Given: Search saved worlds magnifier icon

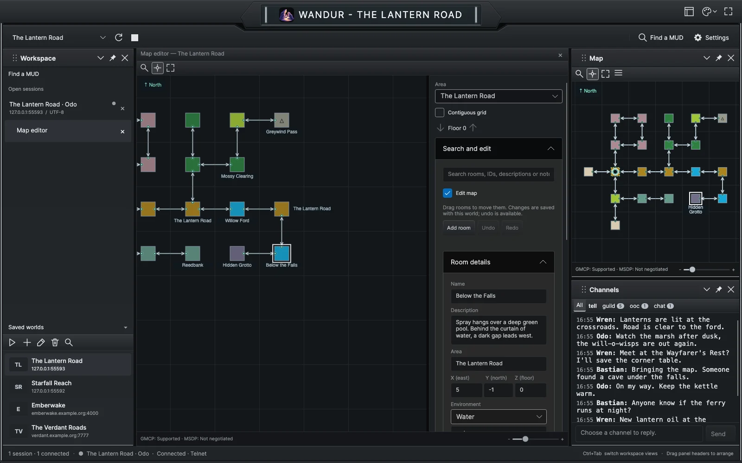Looking at the screenshot, I should pyautogui.click(x=69, y=343).
